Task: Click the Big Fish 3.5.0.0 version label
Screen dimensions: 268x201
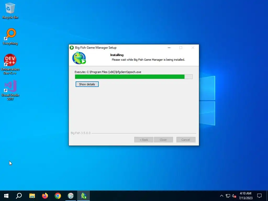Action: [x=81, y=133]
